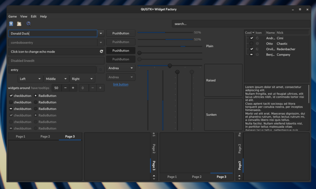Open the View menu

[23, 16]
